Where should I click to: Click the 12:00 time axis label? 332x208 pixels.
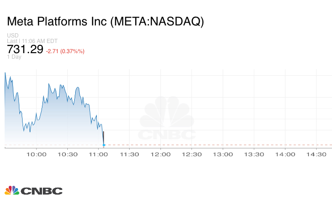(x=162, y=154)
